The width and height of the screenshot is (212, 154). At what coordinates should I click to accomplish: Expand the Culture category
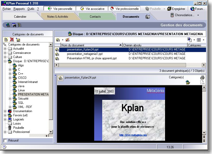tap(5, 57)
